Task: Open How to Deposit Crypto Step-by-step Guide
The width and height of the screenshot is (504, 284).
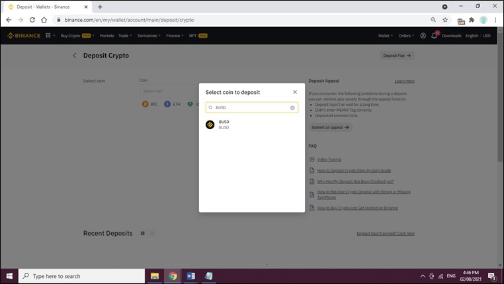Action: point(354,170)
